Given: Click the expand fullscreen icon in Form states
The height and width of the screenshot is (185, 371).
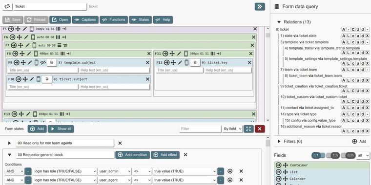Looking at the screenshot, I should tap(248, 129).
